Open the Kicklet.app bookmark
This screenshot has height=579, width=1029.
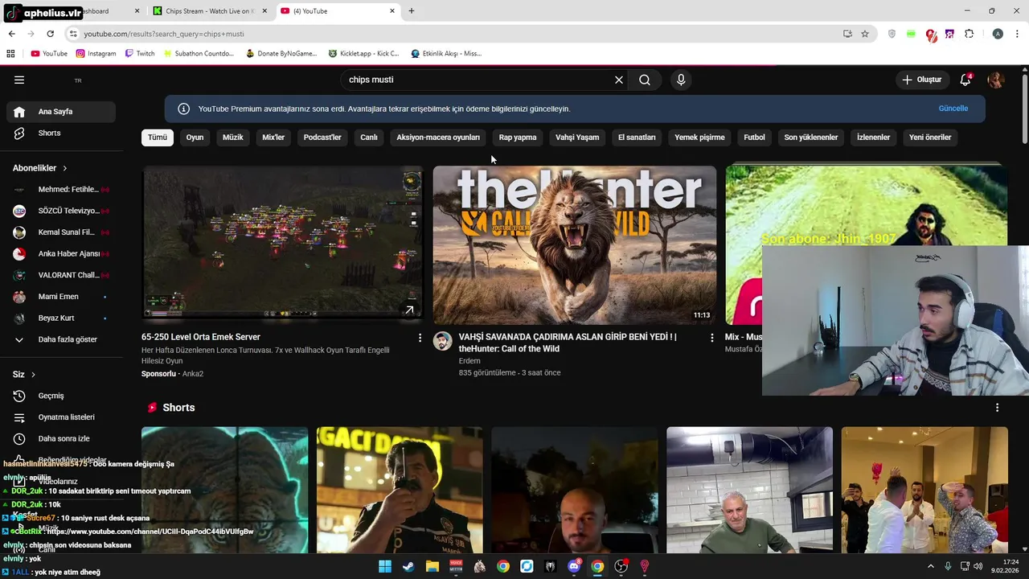(363, 54)
